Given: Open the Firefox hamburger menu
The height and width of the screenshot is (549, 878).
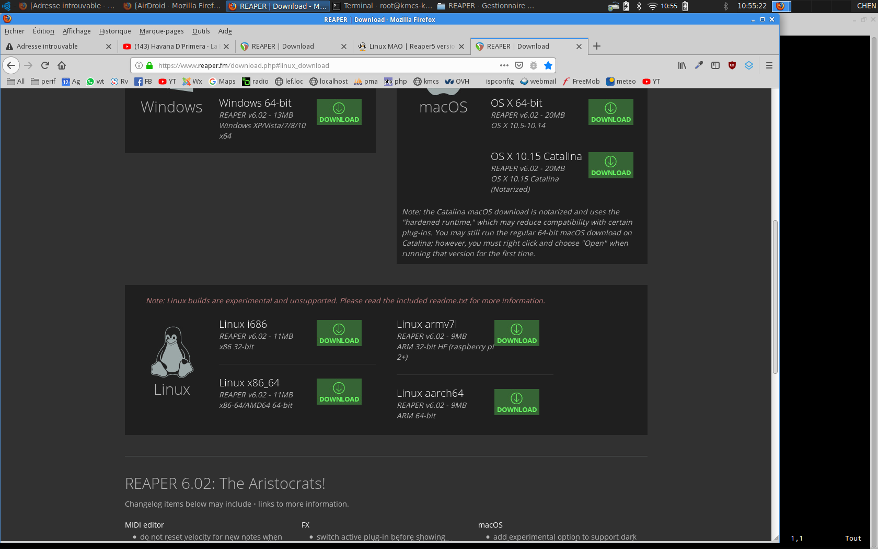Looking at the screenshot, I should (769, 65).
